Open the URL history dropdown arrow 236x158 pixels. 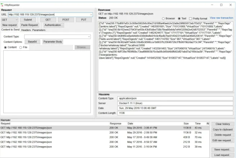91,15
